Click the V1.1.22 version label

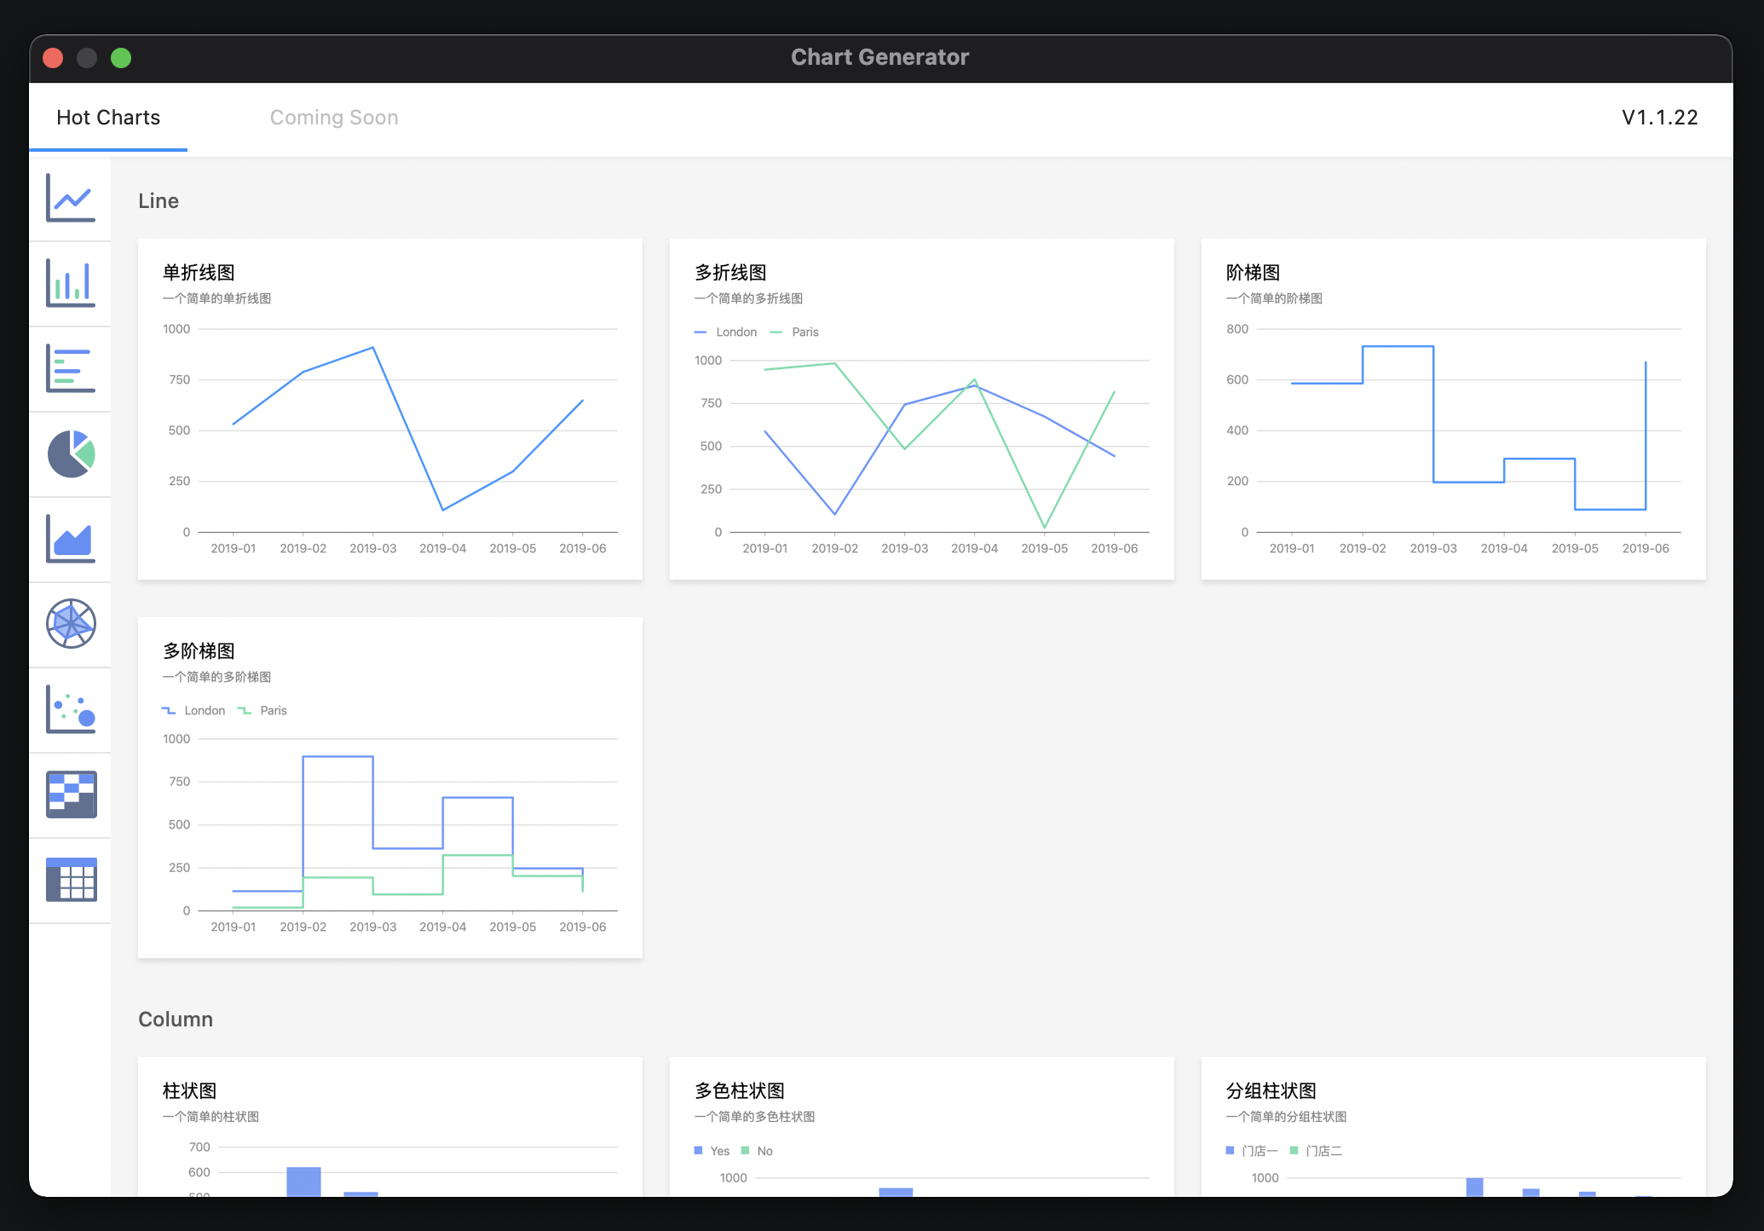[1660, 118]
